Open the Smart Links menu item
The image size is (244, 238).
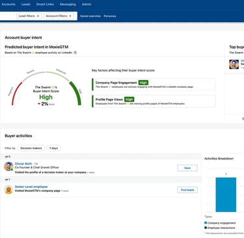point(45,4)
